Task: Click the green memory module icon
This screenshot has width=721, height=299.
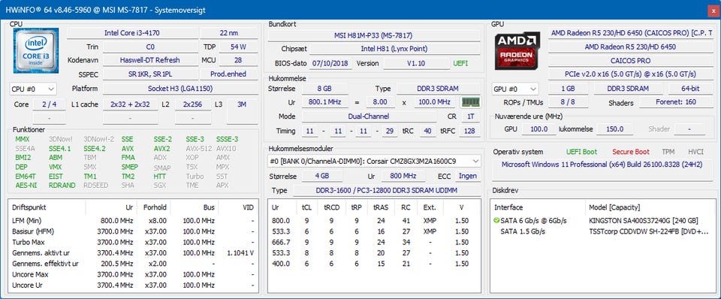Action: point(470,102)
